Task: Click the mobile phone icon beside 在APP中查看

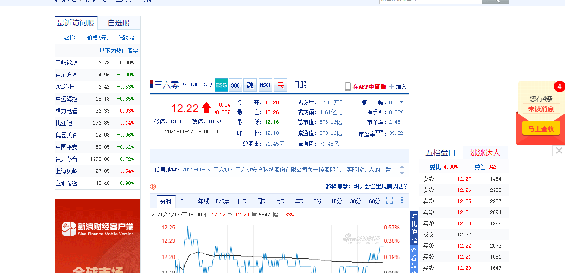Action: [x=348, y=87]
